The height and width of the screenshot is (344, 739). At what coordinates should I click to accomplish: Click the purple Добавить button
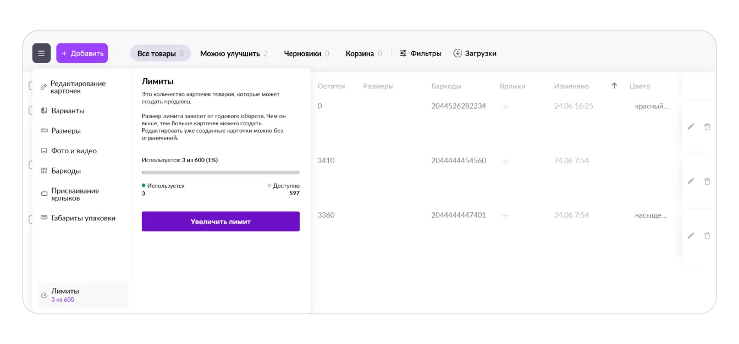82,53
